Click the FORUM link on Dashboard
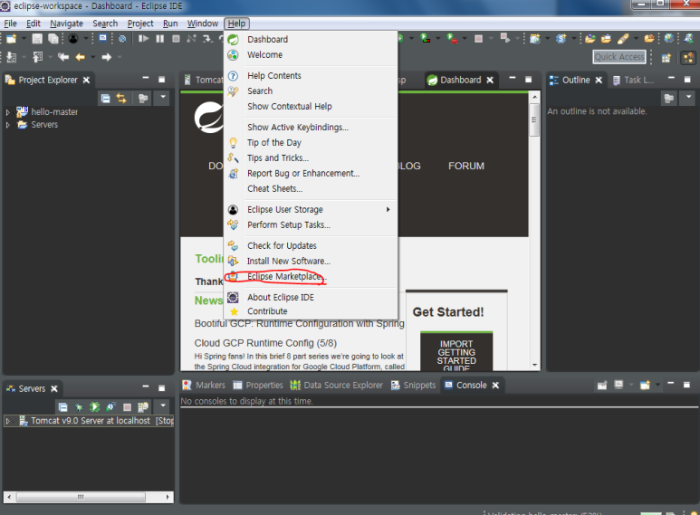 click(465, 166)
